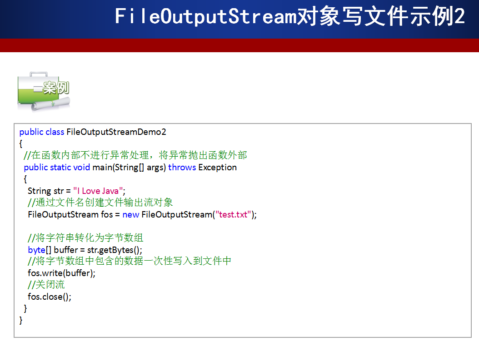Click the 'throws' keyword in main signature
This screenshot has width=479, height=346.
pyautogui.click(x=182, y=167)
